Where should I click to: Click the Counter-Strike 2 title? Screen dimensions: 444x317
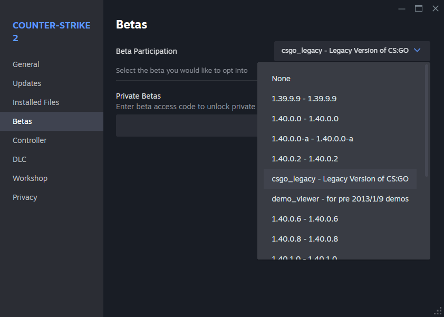pyautogui.click(x=52, y=32)
